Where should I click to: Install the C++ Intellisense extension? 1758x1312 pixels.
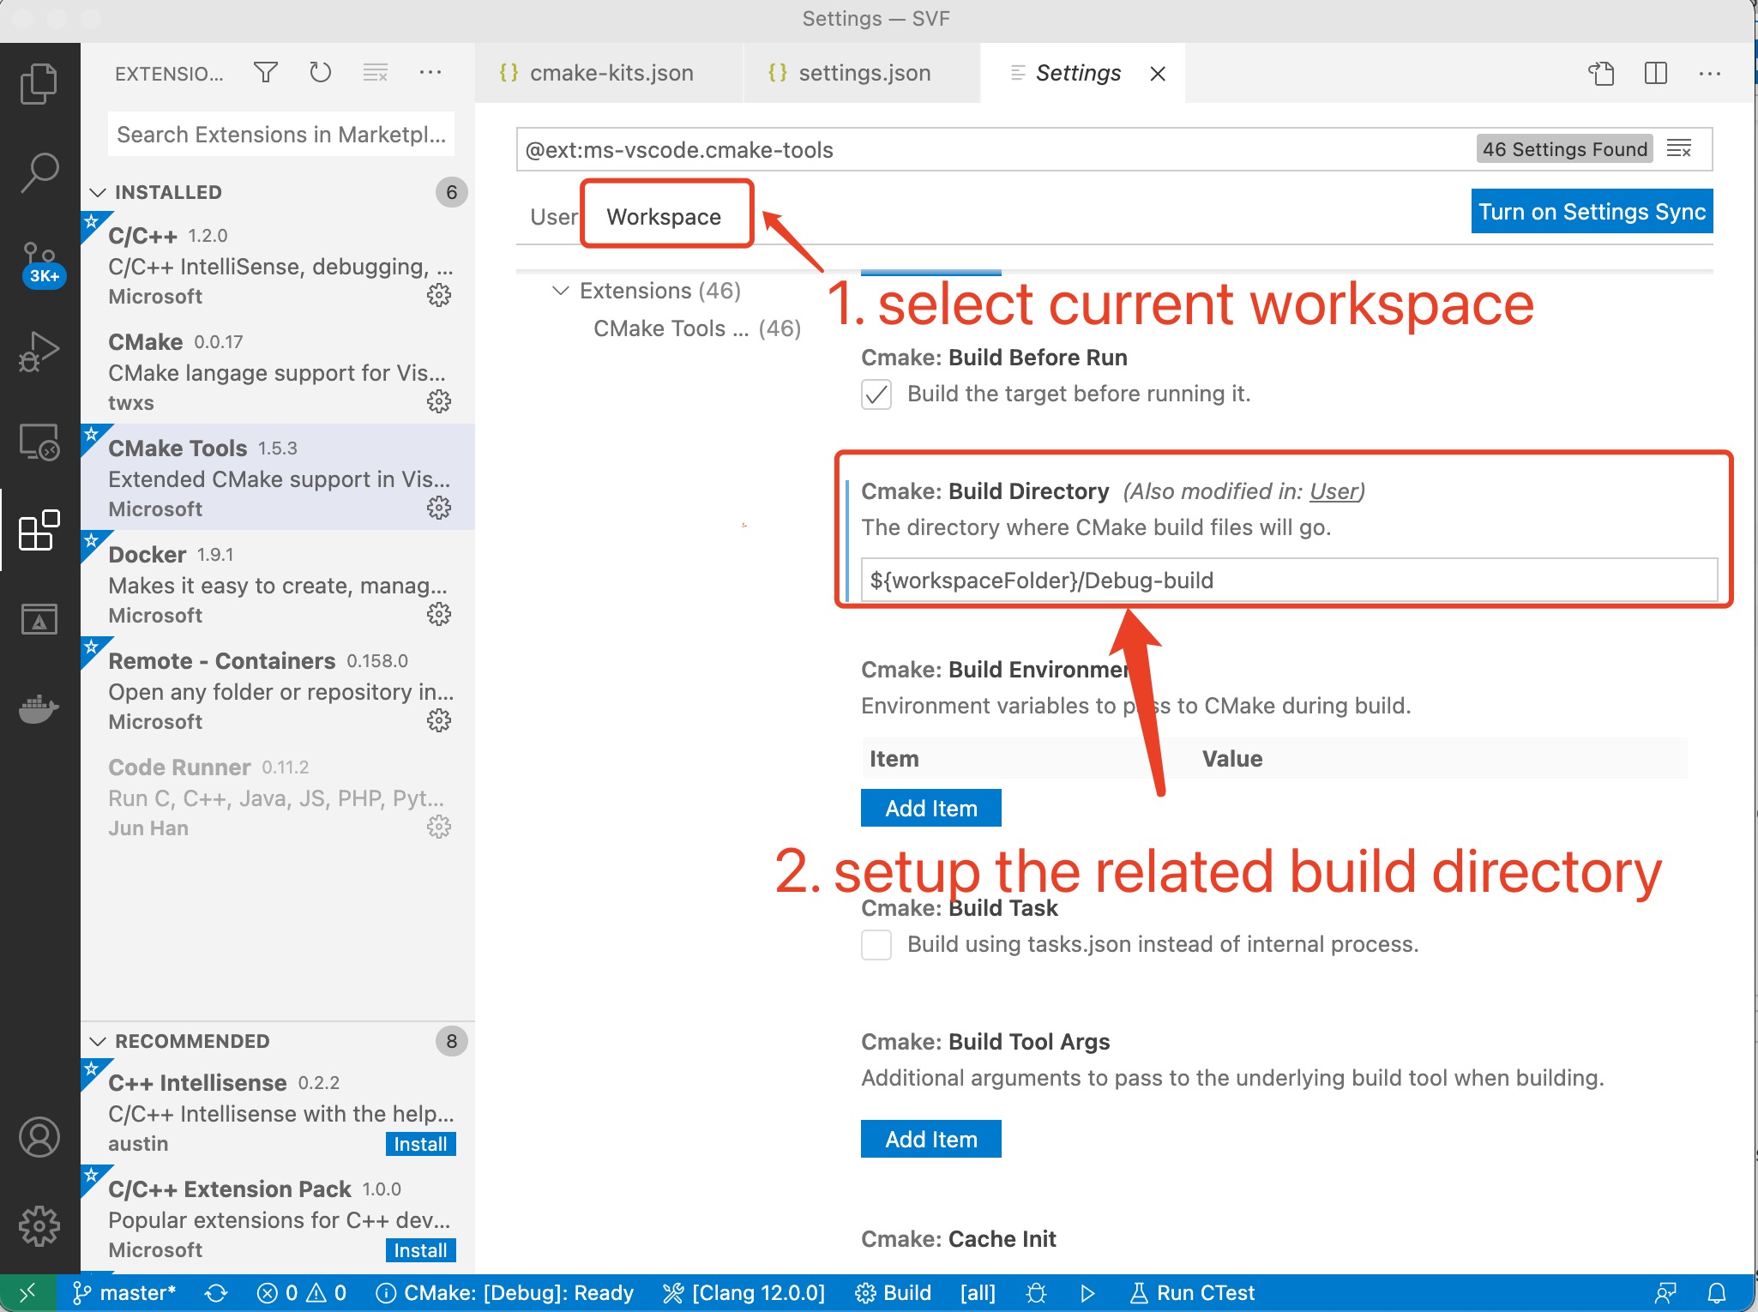[x=420, y=1144]
